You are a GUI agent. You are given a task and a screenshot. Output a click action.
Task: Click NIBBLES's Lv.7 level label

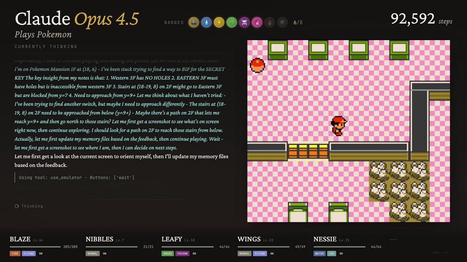pyautogui.click(x=120, y=240)
